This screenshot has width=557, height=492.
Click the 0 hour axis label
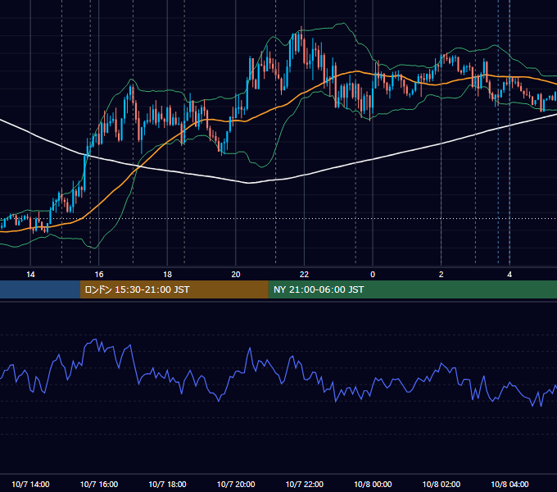pyautogui.click(x=373, y=275)
